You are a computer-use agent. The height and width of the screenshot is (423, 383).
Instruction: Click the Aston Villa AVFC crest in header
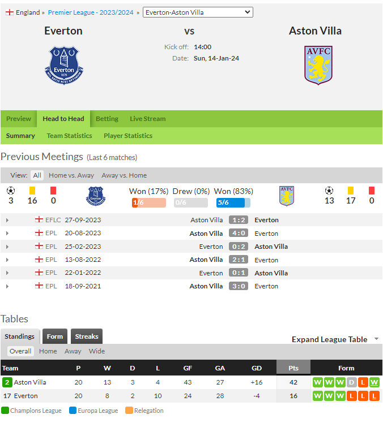coord(318,65)
